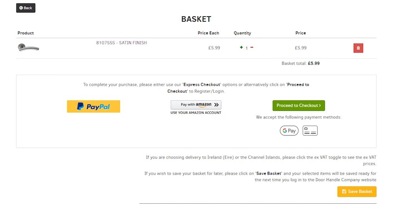
Task: Click the credit card payment icon
Action: tap(310, 131)
